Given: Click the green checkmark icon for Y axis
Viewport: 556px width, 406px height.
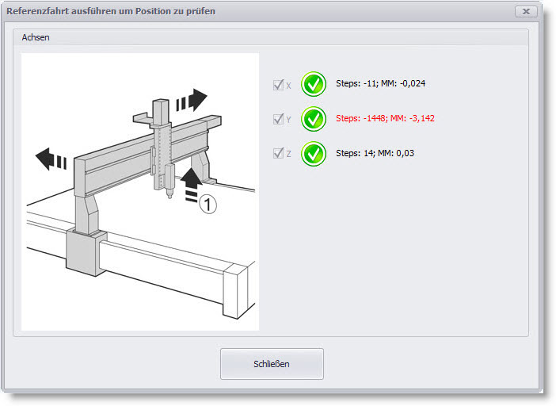Looking at the screenshot, I should pyautogui.click(x=314, y=119).
